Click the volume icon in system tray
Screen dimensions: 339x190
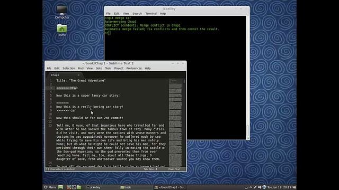260,187
